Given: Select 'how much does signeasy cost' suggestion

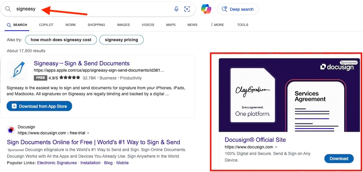Looking at the screenshot, I should click(x=61, y=40).
